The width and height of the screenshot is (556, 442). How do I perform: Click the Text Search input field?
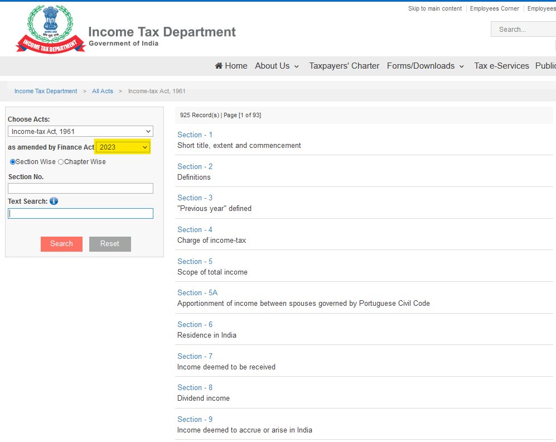80,213
